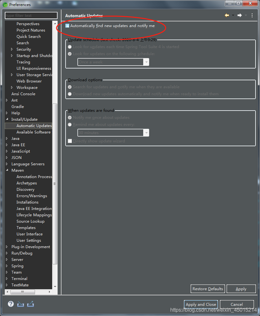
Task: Open forward history dropdown arrow
Action: [246, 15]
